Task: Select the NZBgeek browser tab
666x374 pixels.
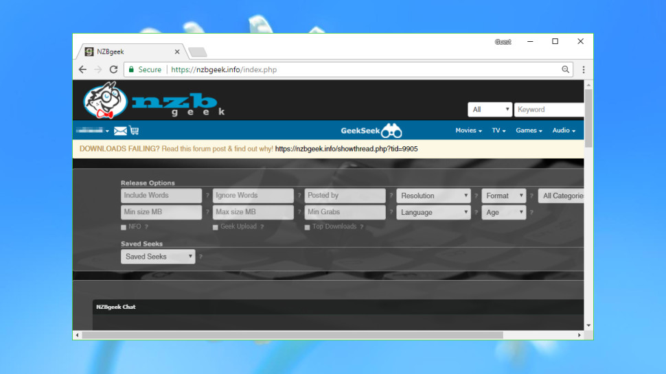Action: (132, 51)
